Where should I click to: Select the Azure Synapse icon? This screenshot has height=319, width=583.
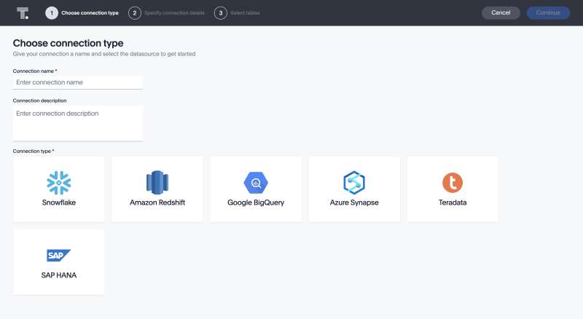[x=354, y=183]
